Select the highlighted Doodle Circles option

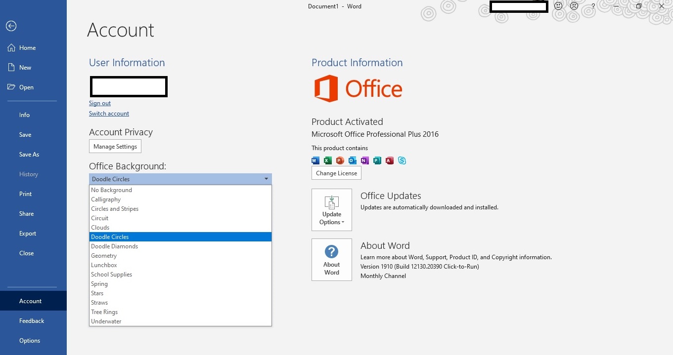point(180,237)
